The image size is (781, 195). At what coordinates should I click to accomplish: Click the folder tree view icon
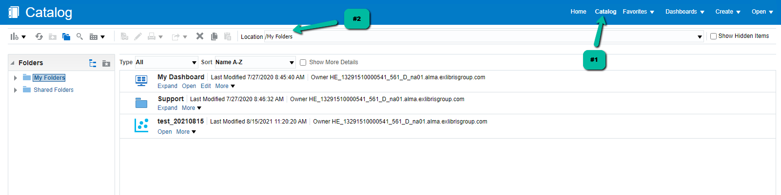click(93, 63)
